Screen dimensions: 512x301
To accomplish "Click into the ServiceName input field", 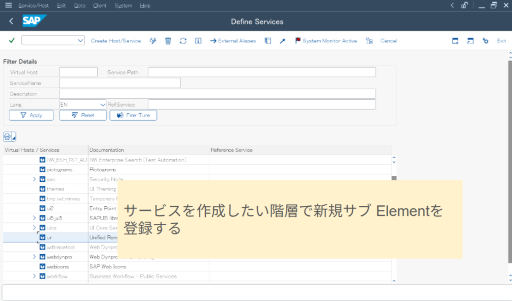I will click(119, 83).
